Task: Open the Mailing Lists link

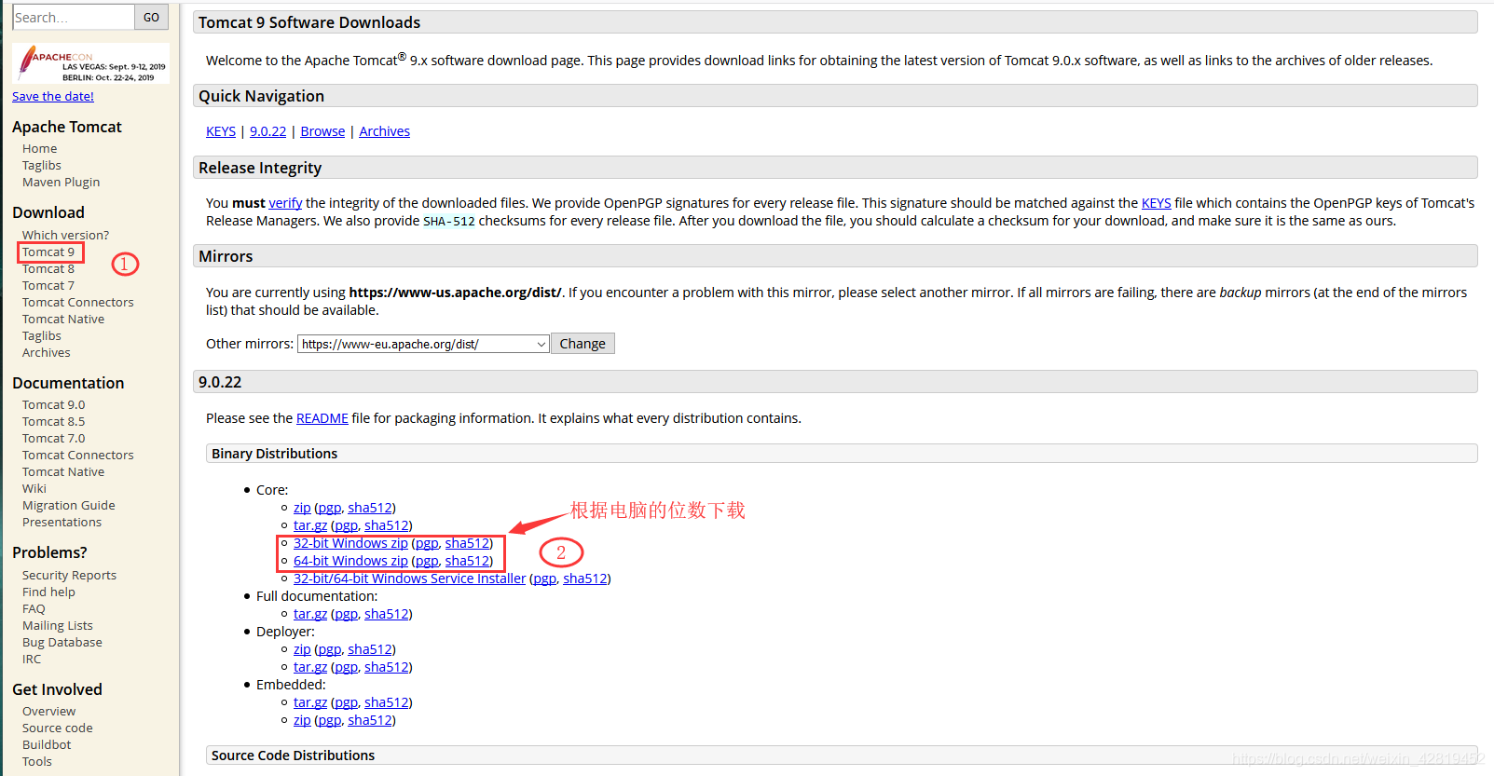Action: (x=58, y=626)
